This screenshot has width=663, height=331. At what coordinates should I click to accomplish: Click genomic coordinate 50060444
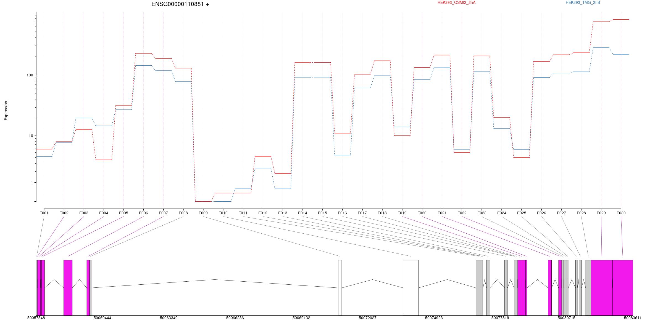(x=102, y=318)
